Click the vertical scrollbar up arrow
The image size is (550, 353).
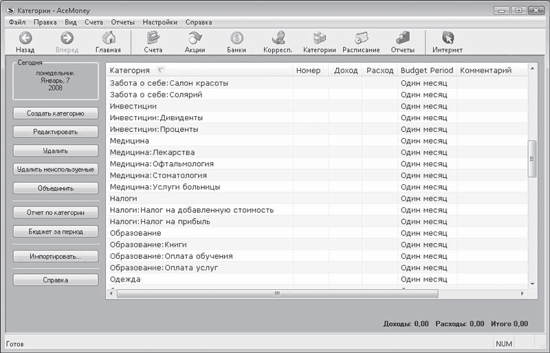point(532,69)
